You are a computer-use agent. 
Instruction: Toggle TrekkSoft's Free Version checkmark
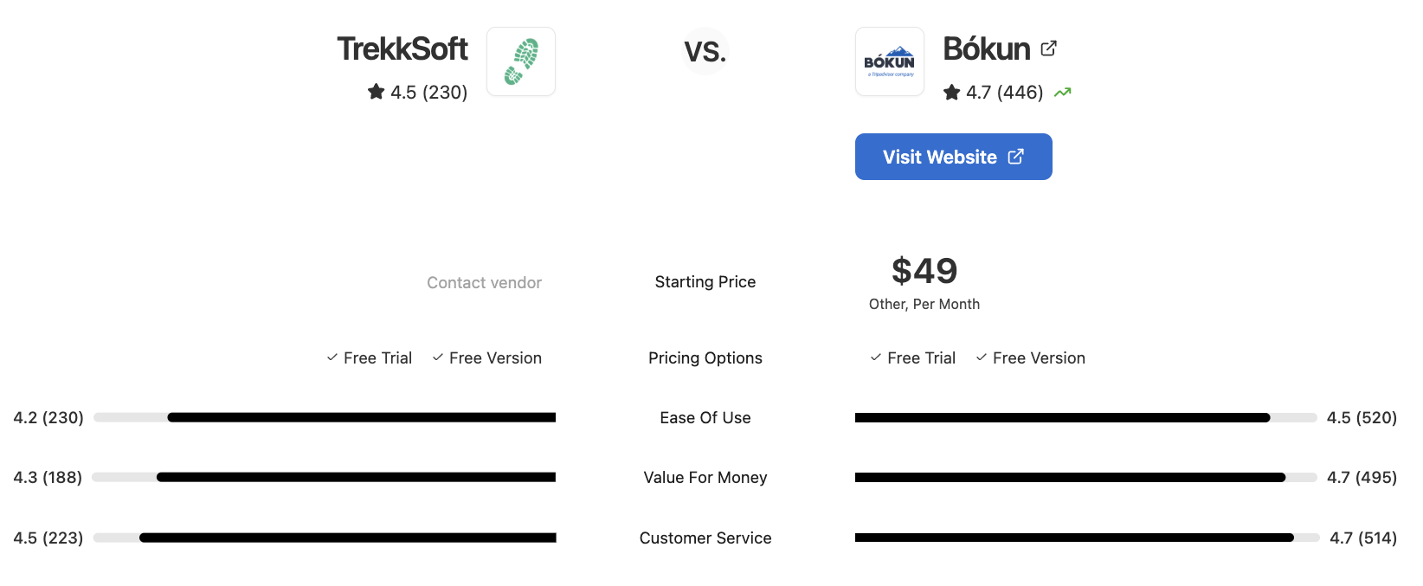pos(436,357)
